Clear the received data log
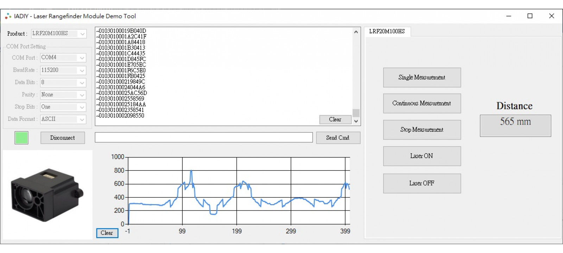The width and height of the screenshot is (563, 253). [335, 119]
